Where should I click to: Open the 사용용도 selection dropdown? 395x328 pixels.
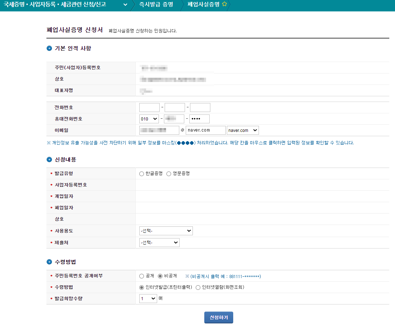click(166, 231)
